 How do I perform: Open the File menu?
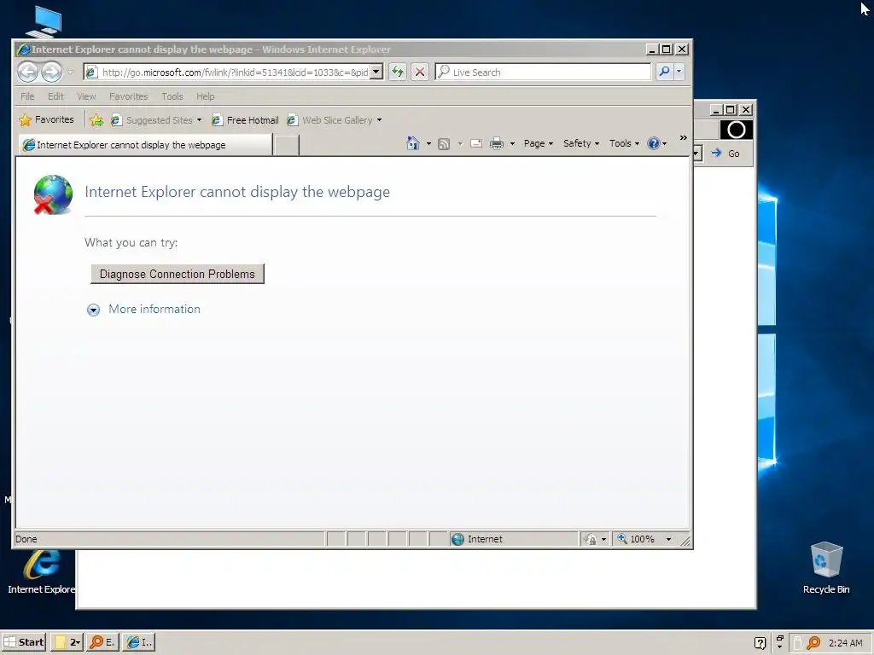pyautogui.click(x=27, y=96)
